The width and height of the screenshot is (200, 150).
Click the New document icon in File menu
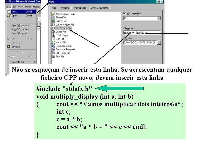[9, 12]
